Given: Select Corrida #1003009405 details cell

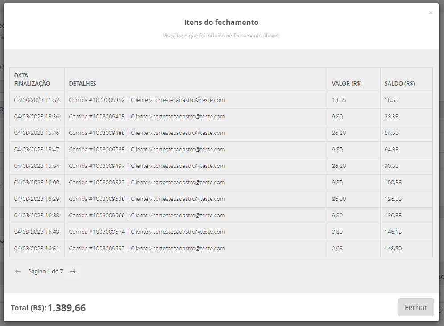Looking at the screenshot, I should 196,116.
